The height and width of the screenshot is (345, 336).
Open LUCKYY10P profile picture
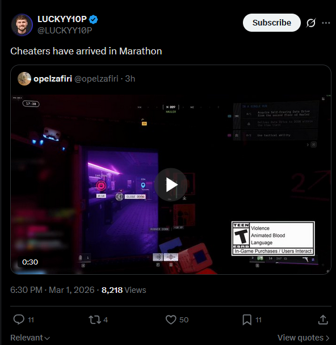22,25
